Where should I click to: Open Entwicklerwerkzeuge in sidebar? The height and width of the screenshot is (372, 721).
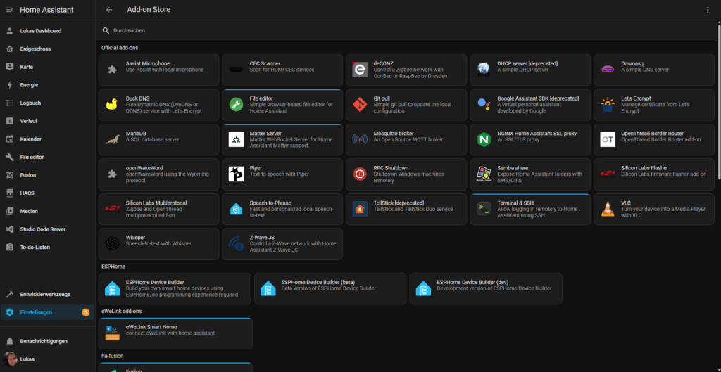(x=48, y=295)
